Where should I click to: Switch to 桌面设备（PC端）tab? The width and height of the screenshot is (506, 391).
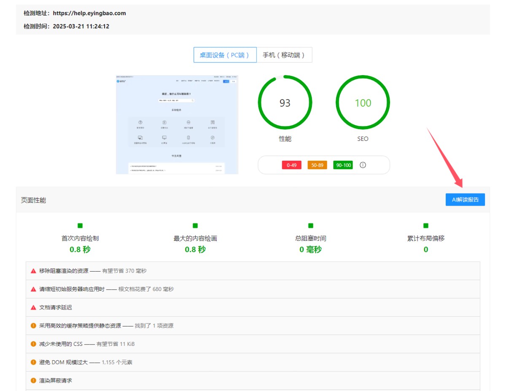coord(225,55)
